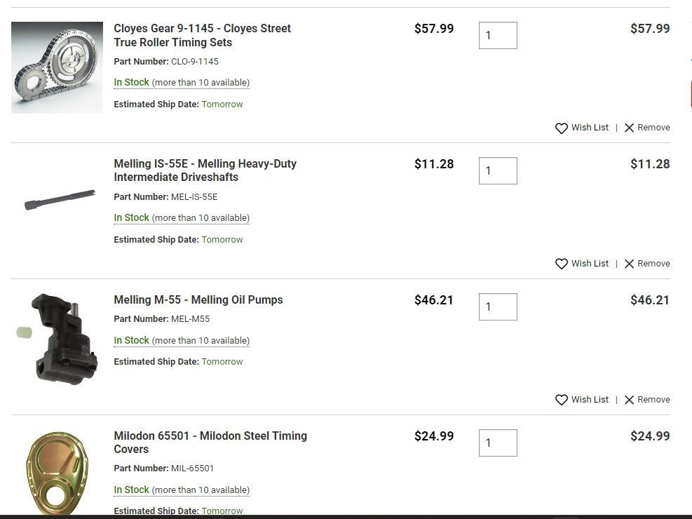Click quantity field for Cloyes timing set
The width and height of the screenshot is (692, 519).
[498, 36]
